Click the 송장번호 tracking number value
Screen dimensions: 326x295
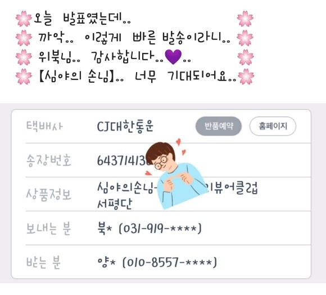click(123, 160)
